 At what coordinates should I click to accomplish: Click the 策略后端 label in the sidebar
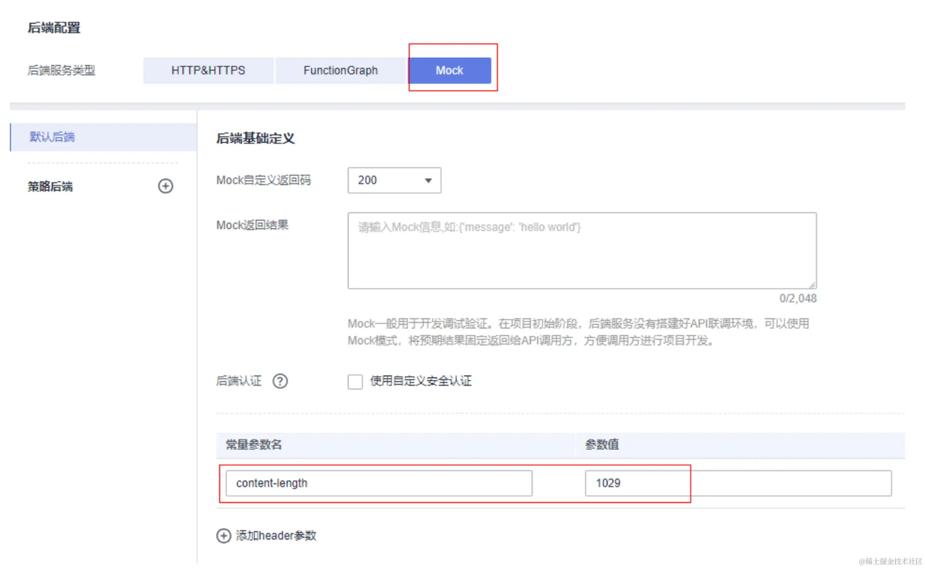point(50,186)
